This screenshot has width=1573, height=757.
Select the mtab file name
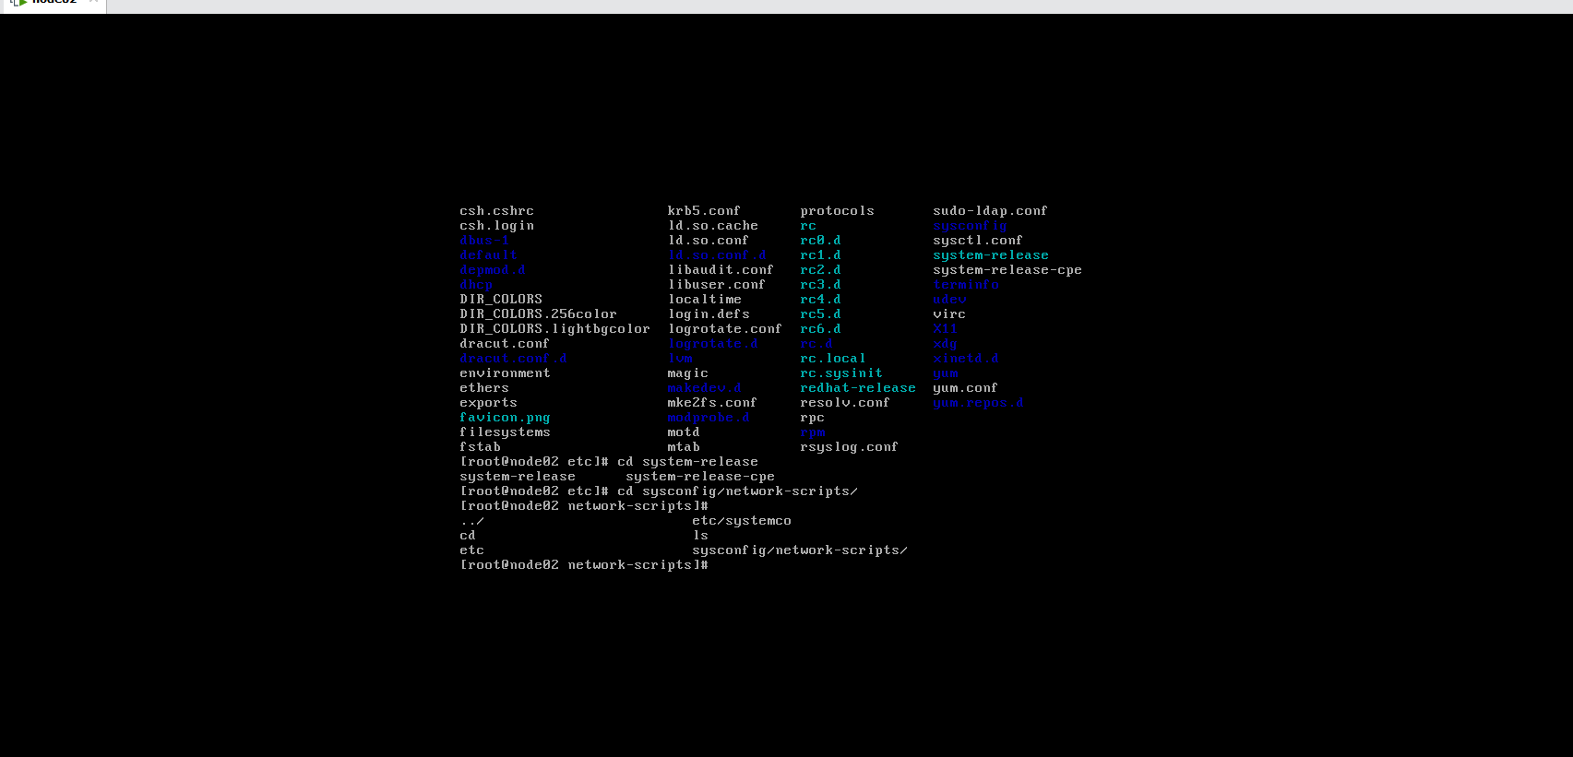(x=684, y=447)
